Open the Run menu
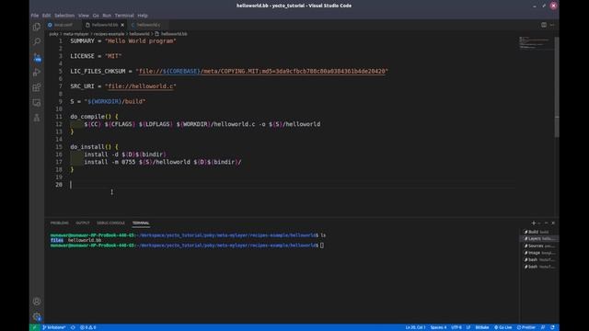The width and height of the screenshot is (589, 331). pos(107,16)
